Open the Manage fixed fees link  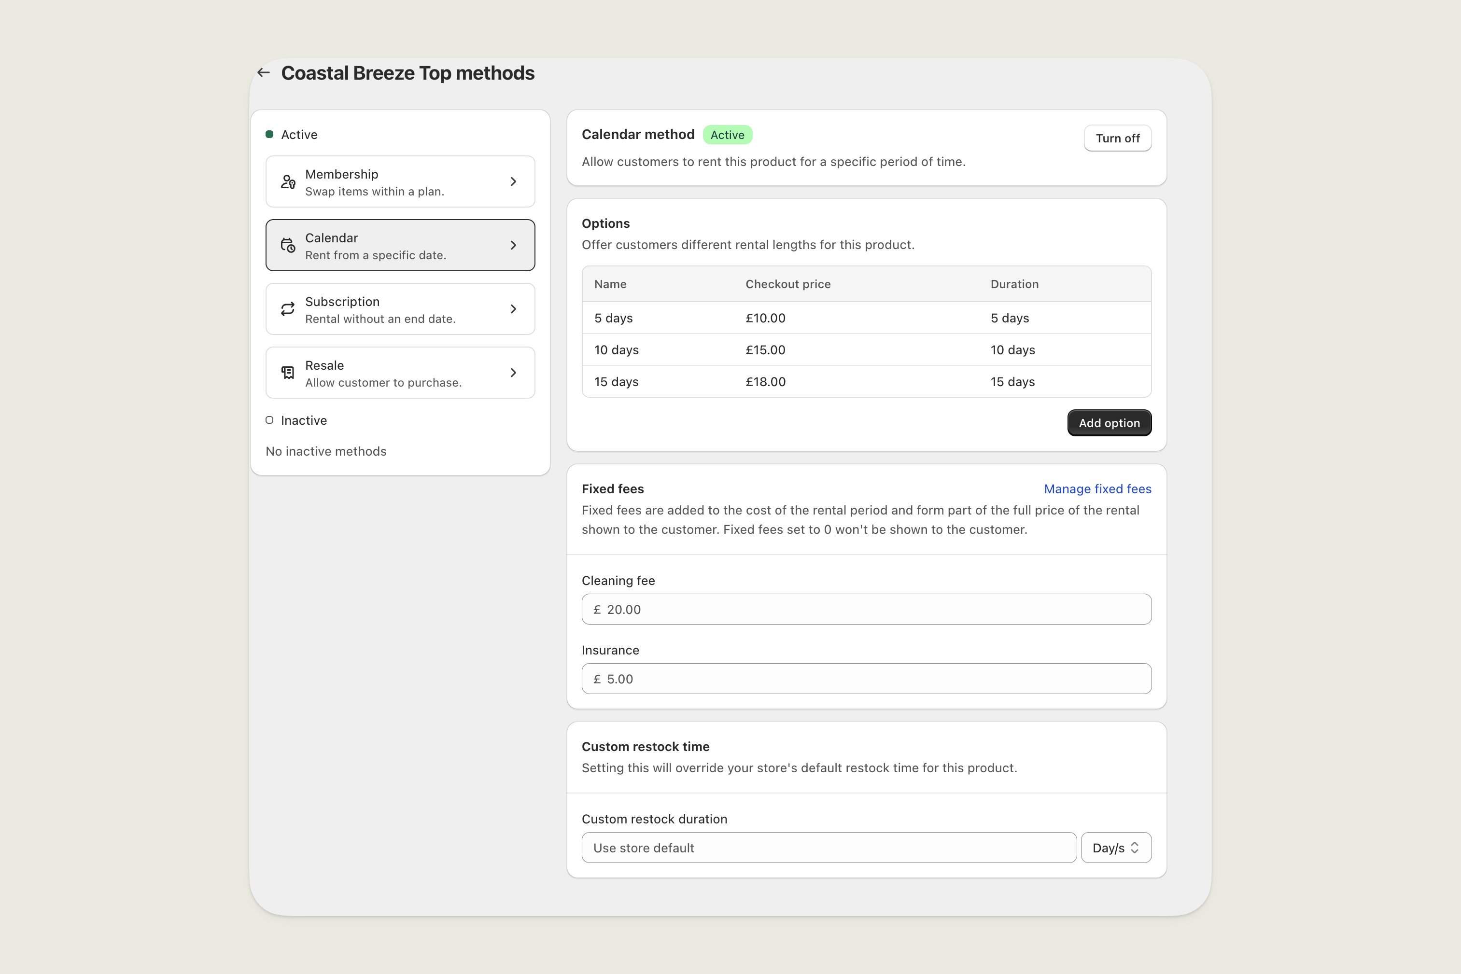1097,489
